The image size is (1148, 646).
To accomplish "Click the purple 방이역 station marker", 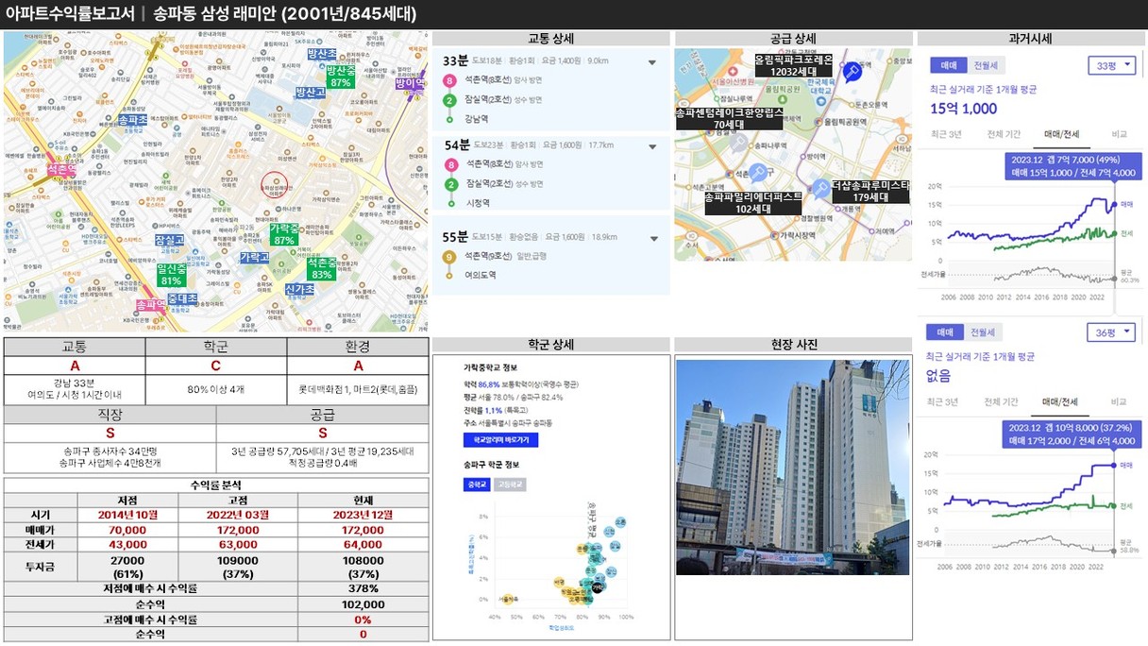I will point(411,83).
